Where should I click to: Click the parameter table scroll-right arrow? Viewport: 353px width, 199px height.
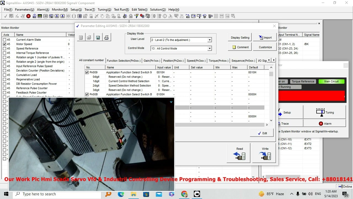(x=267, y=125)
